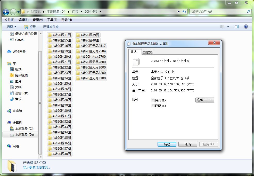Click the change view icon
254x181 pixels.
tap(223, 27)
